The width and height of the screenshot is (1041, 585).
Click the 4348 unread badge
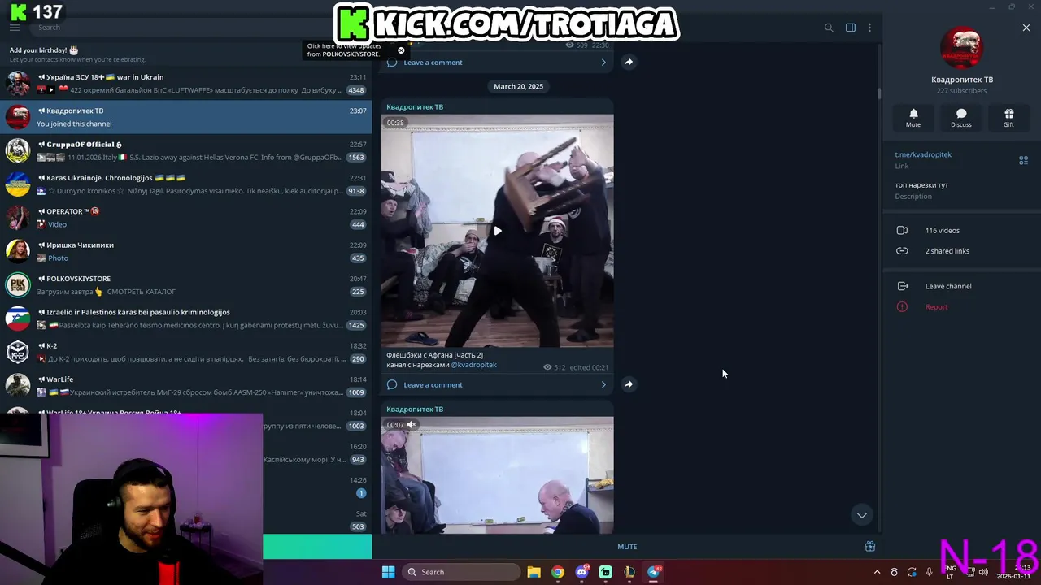click(356, 90)
